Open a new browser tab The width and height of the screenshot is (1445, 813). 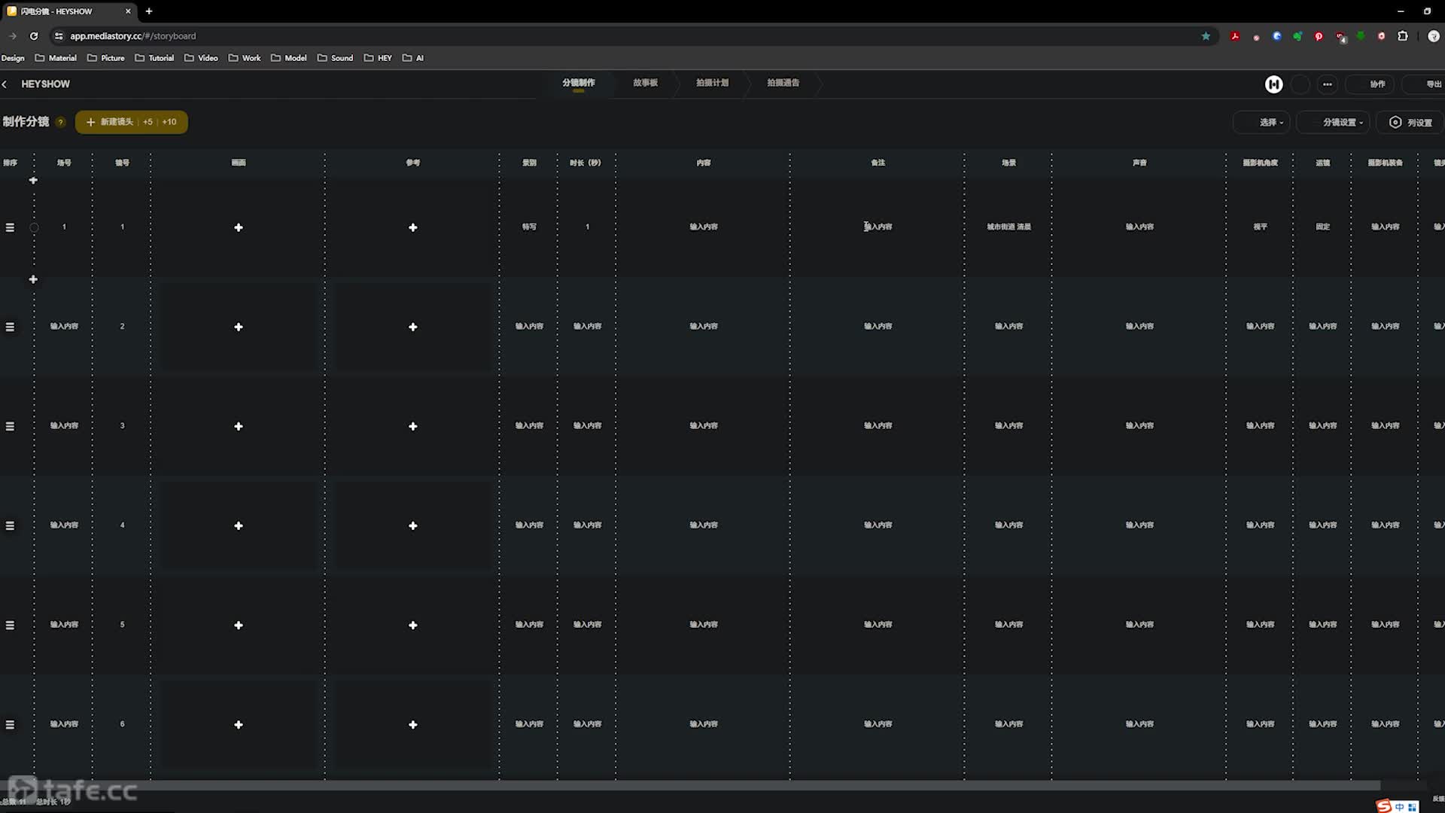click(149, 11)
